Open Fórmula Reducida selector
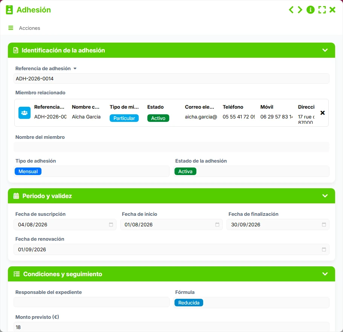This screenshot has width=343, height=332. (251, 303)
